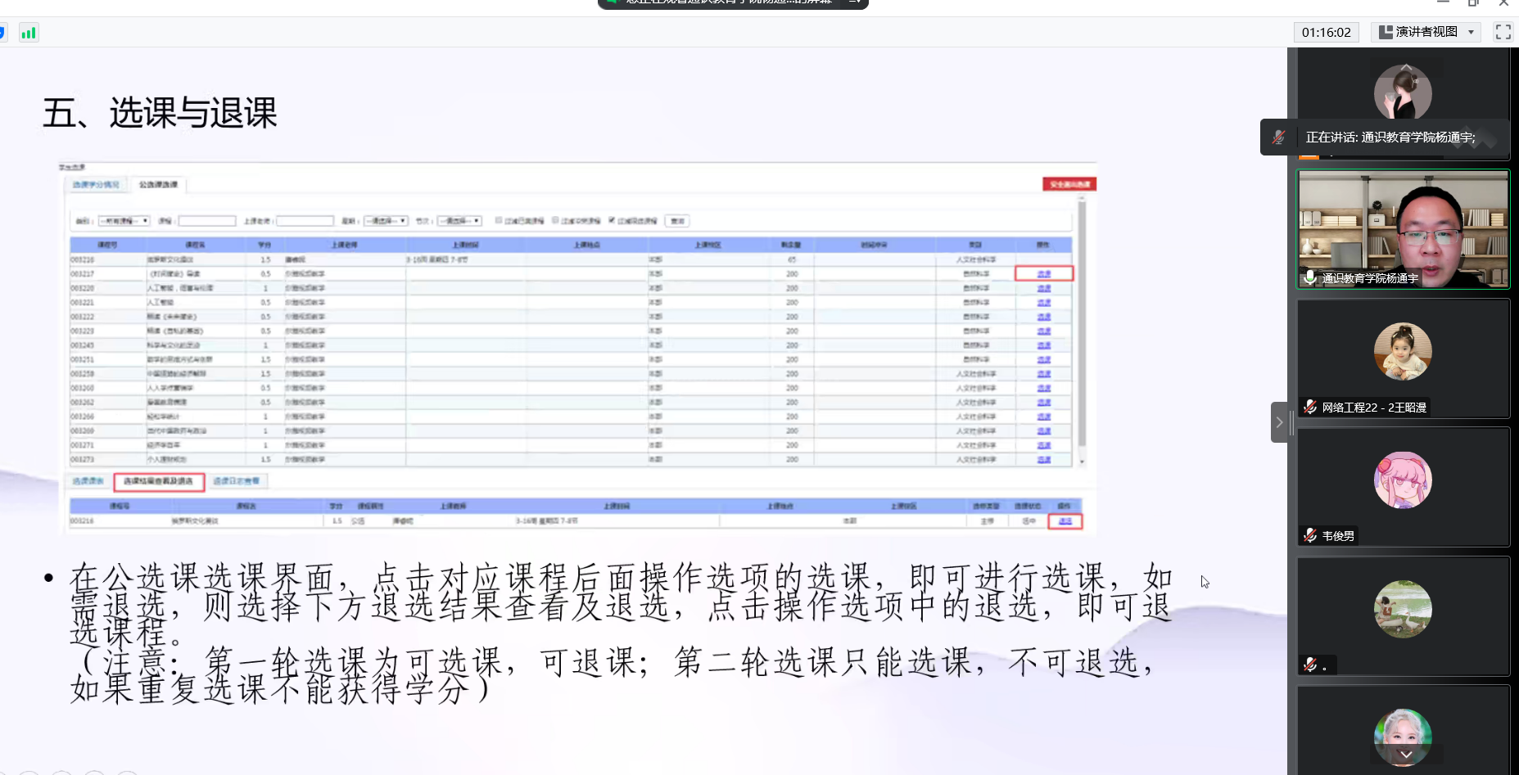This screenshot has height=775, width=1519.
Task: Click the layout icon in 演讲者视图 button
Action: tap(1386, 32)
